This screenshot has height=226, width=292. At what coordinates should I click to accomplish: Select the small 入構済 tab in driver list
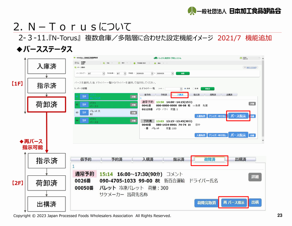(180, 95)
